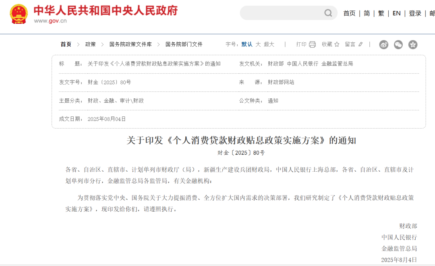
Task: Open 国务院部门文件 breadcrumb link
Action: pos(184,44)
